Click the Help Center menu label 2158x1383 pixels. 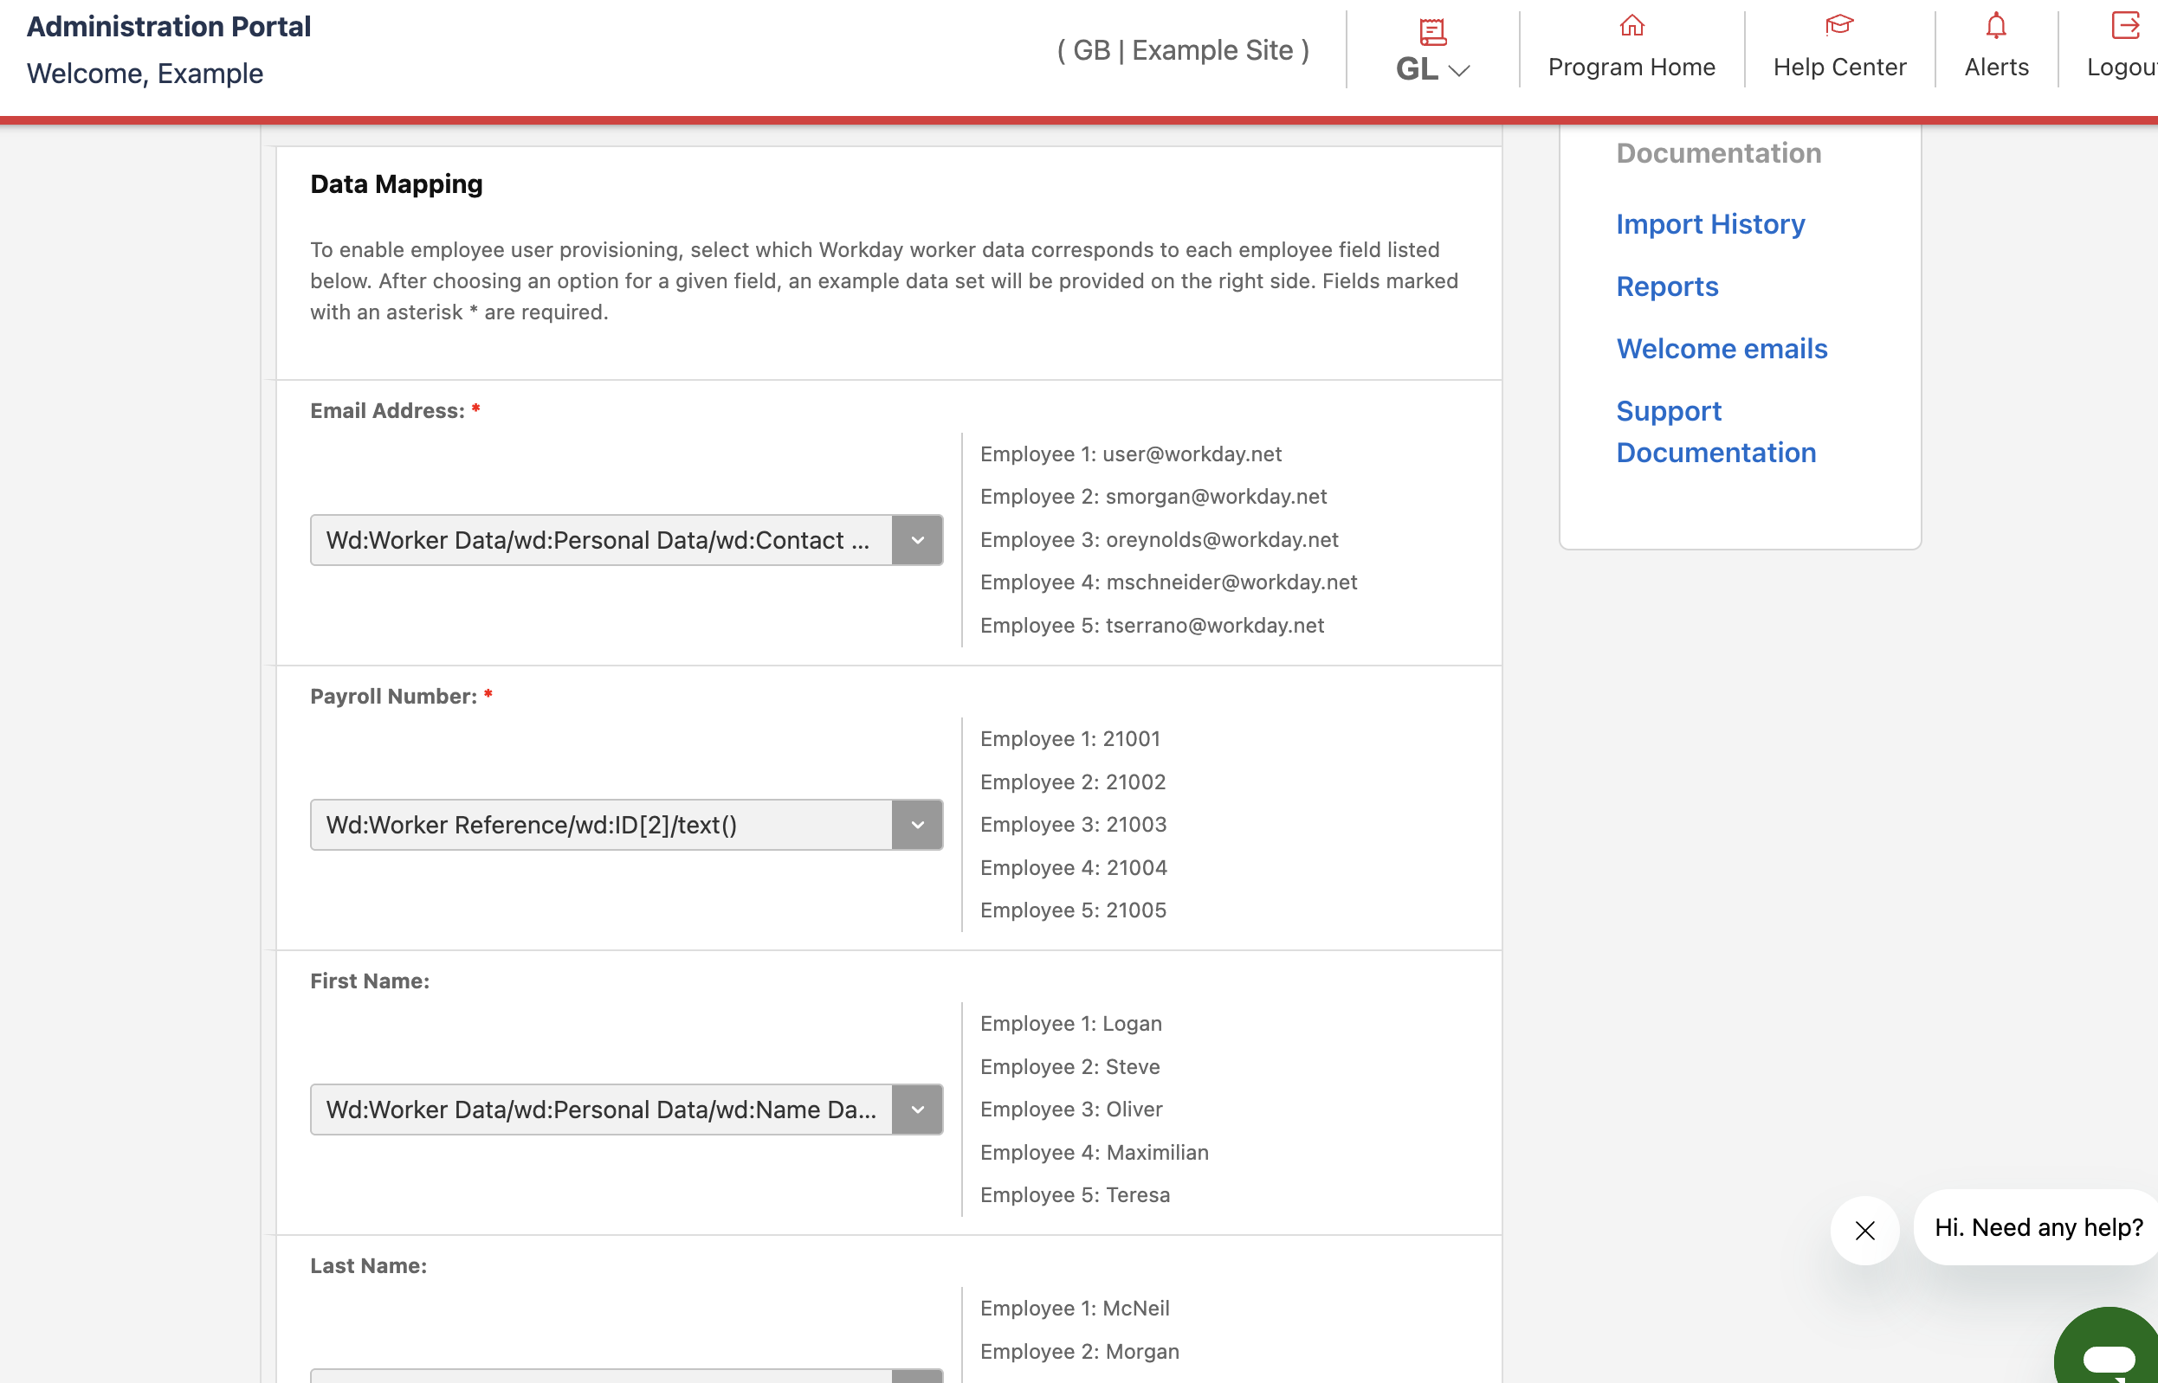coord(1839,68)
